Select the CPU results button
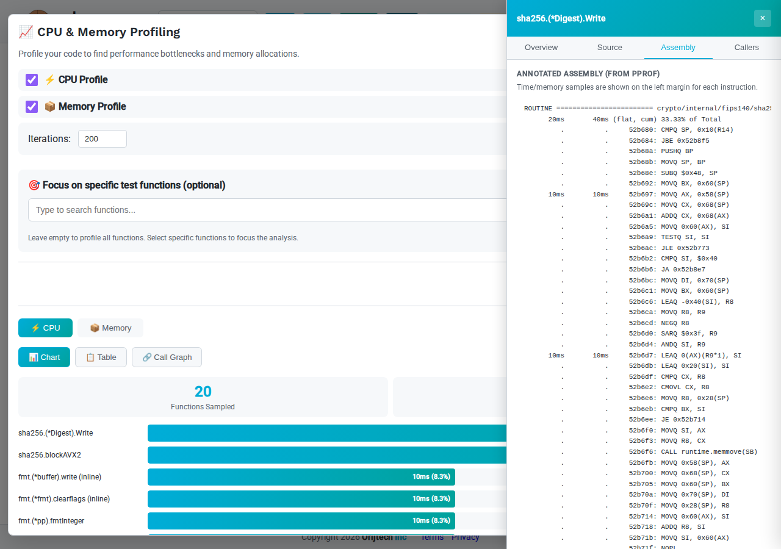This screenshot has height=549, width=781. [x=45, y=328]
